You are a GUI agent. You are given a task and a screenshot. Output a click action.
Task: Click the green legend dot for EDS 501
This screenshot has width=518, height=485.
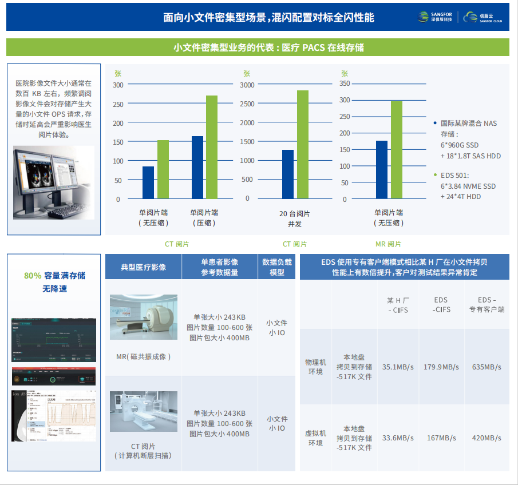pyautogui.click(x=435, y=176)
